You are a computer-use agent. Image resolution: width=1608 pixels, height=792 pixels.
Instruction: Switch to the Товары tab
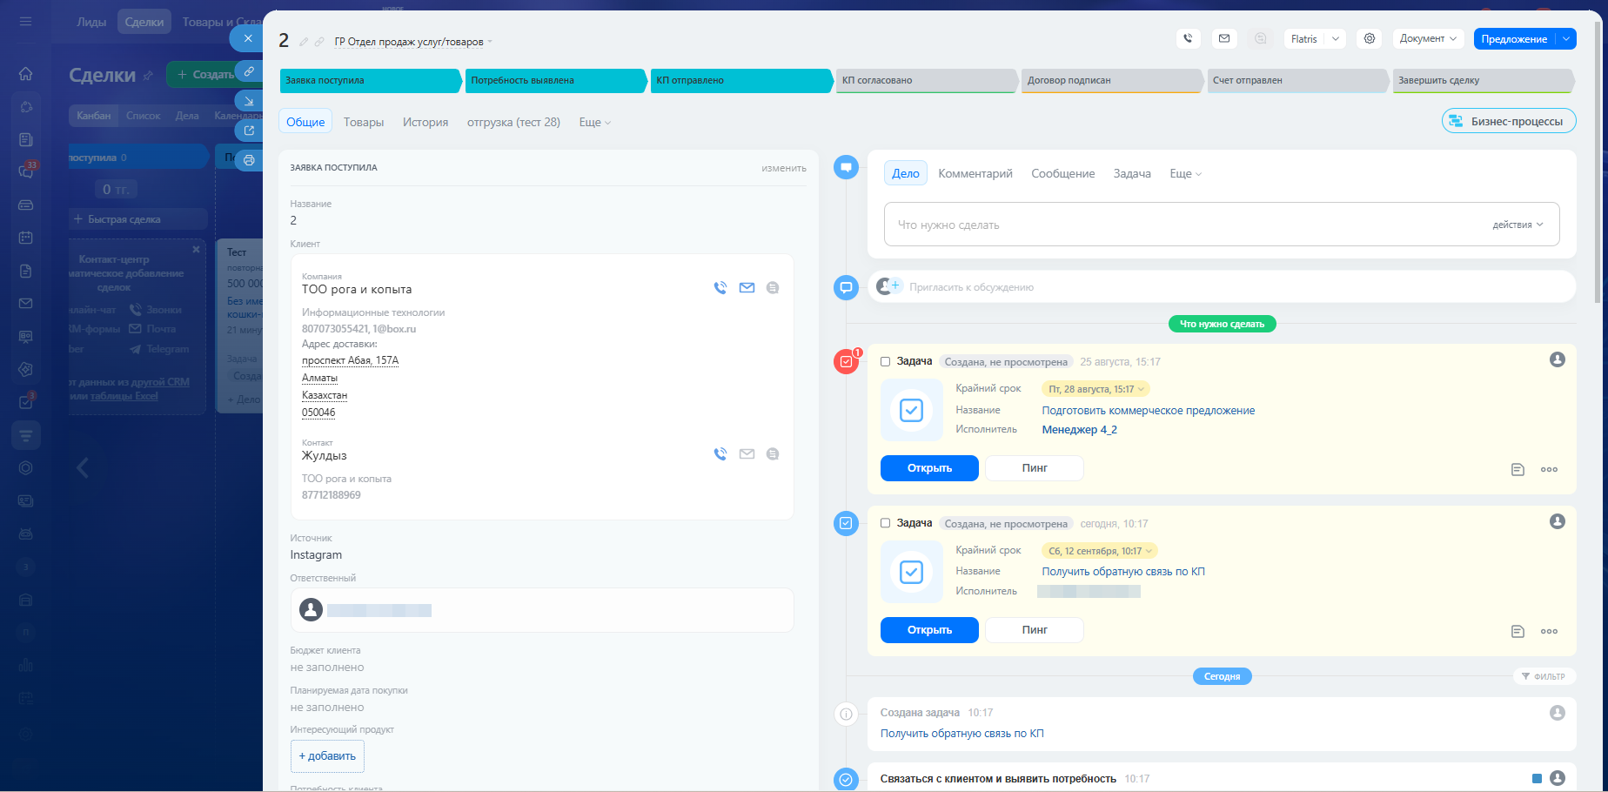point(364,122)
